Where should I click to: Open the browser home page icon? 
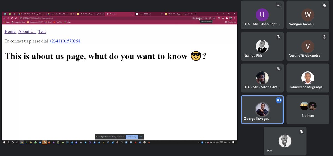coord(16,18)
